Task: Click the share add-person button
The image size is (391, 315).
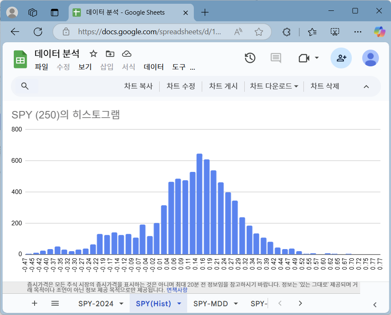Action: tap(341, 58)
